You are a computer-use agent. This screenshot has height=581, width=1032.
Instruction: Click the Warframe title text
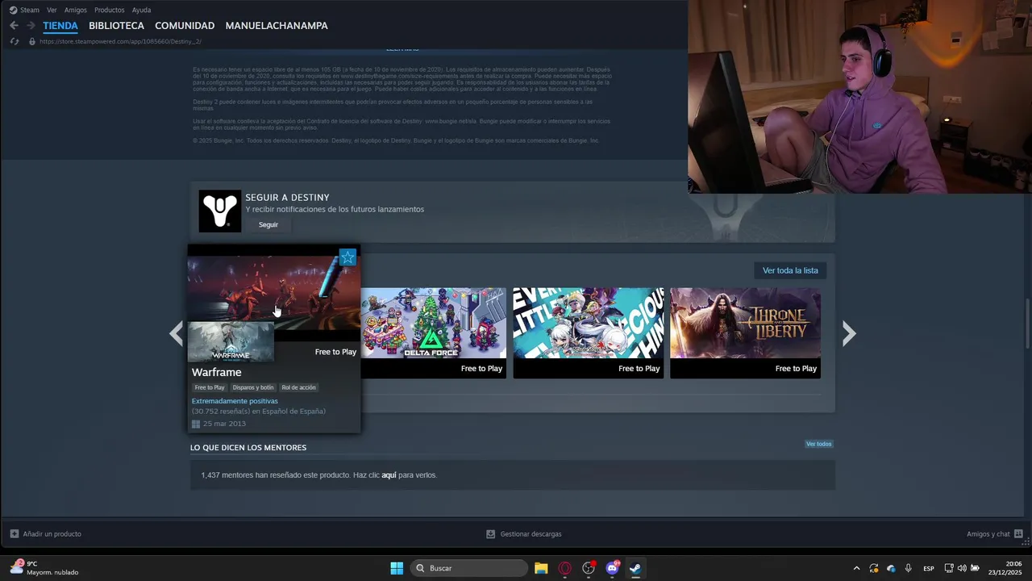(x=217, y=372)
